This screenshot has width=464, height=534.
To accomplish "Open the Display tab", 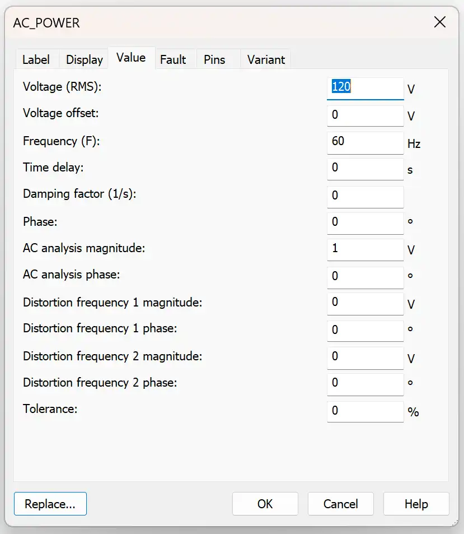I will coord(85,59).
